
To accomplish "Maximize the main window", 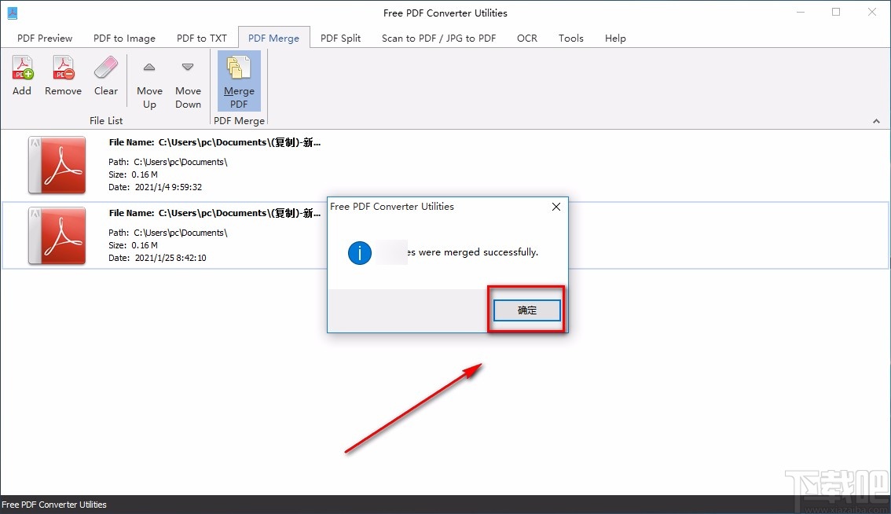I will click(836, 12).
